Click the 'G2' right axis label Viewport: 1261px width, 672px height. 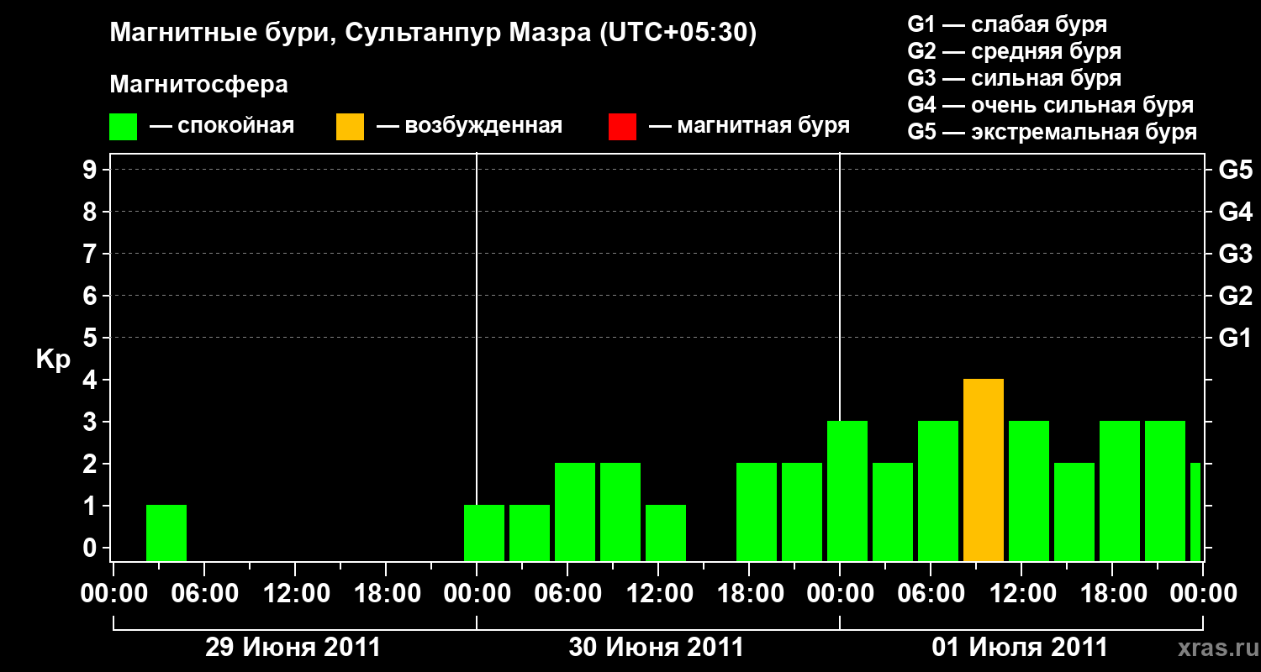click(x=1235, y=297)
